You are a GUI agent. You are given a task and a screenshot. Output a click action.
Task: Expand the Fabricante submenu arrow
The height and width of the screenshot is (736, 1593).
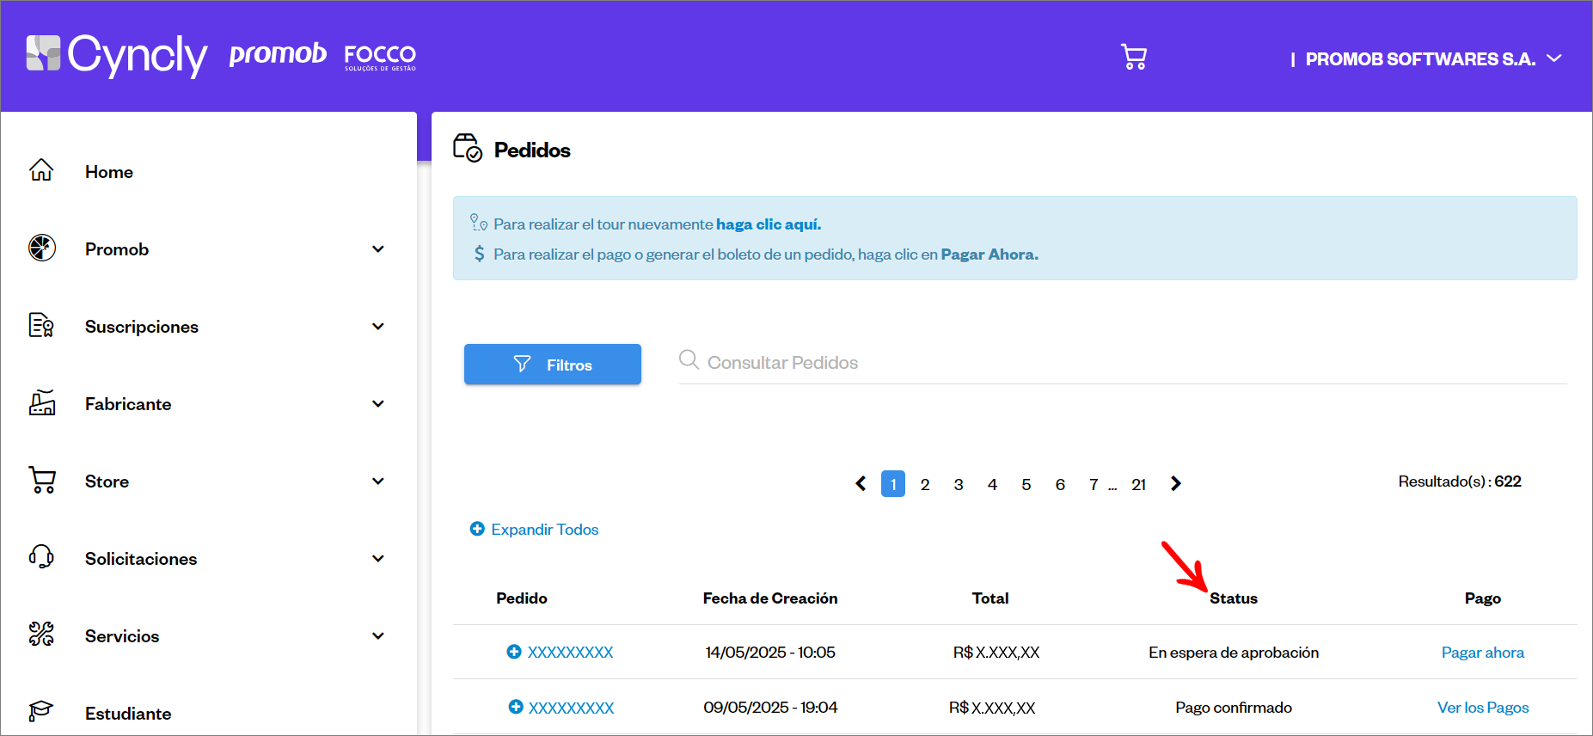[x=378, y=404]
